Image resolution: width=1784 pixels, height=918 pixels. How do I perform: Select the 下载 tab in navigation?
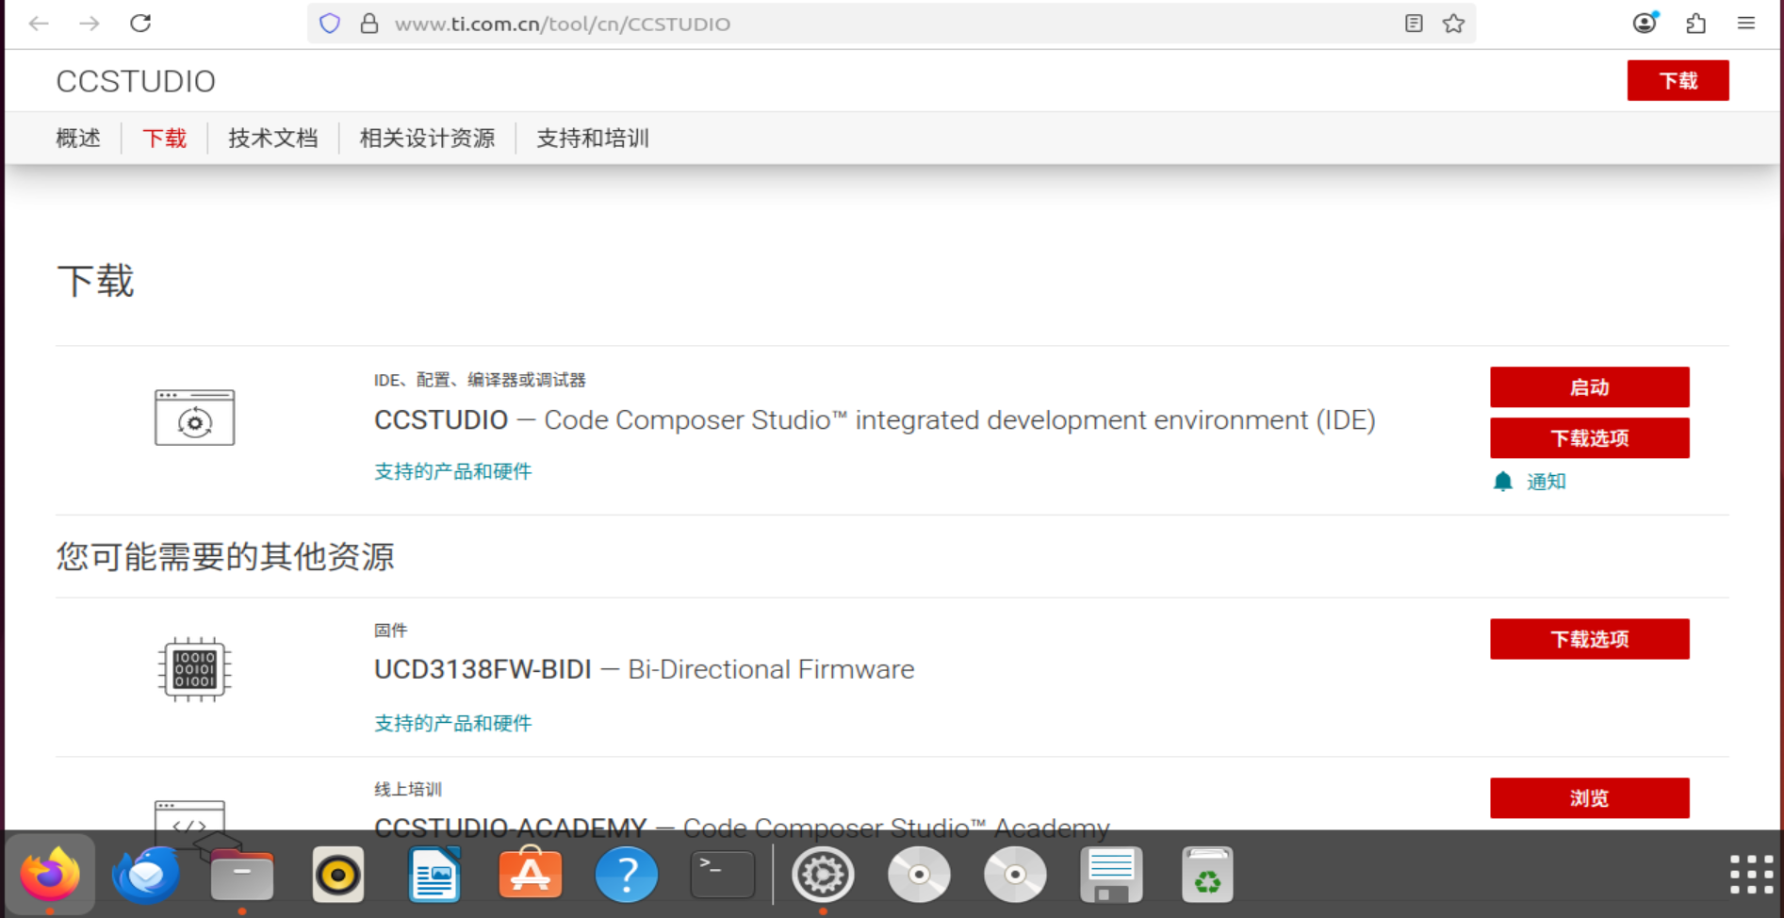point(165,139)
